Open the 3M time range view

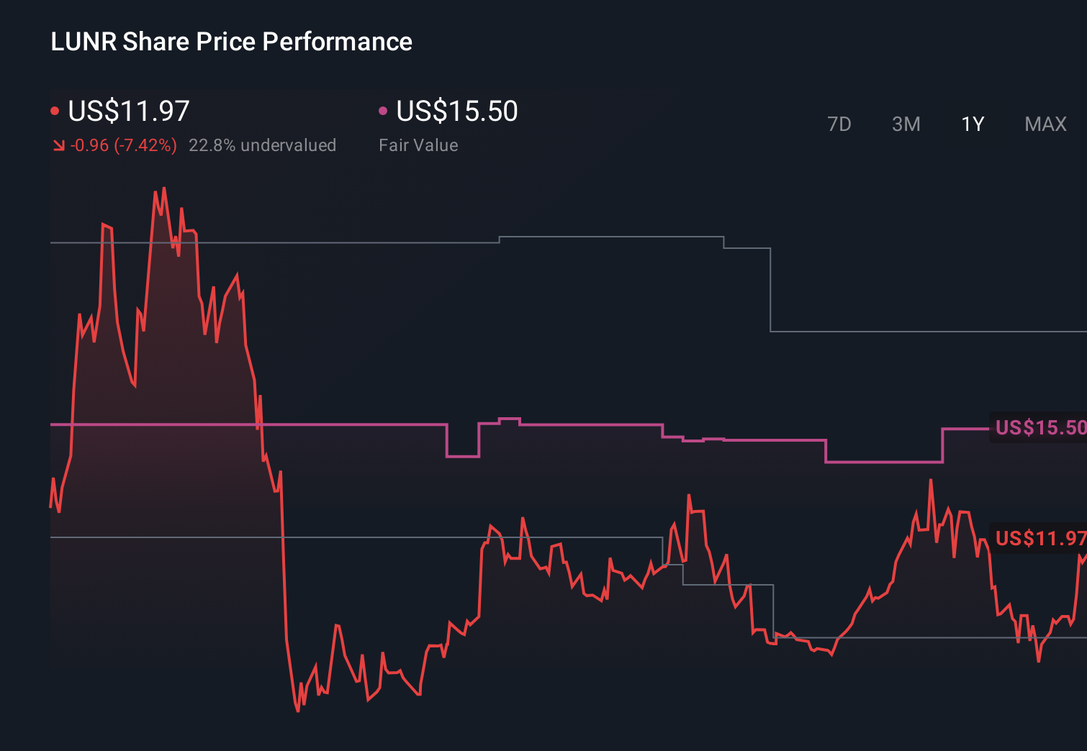click(x=906, y=124)
